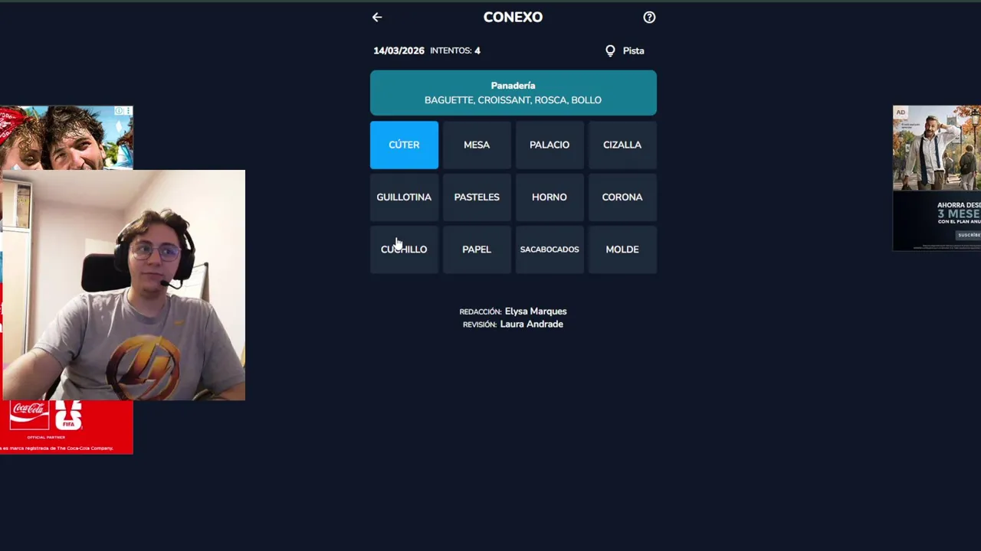The image size is (981, 551).
Task: Click the date 14/03/2026
Action: pyautogui.click(x=399, y=51)
